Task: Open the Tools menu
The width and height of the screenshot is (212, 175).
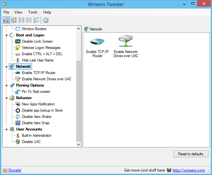Action: coord(33,12)
